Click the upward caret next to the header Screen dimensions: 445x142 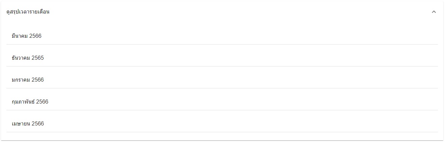coord(434,12)
